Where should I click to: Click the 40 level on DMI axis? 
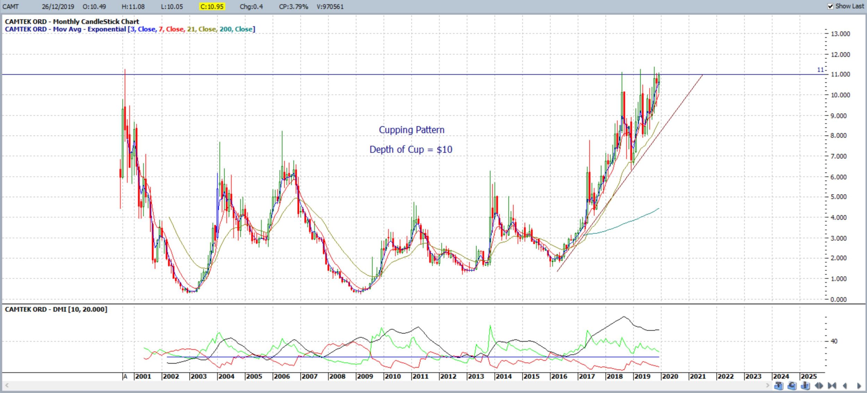[834, 341]
